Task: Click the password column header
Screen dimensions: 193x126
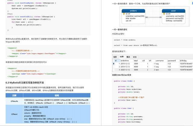Action: pos(172,61)
